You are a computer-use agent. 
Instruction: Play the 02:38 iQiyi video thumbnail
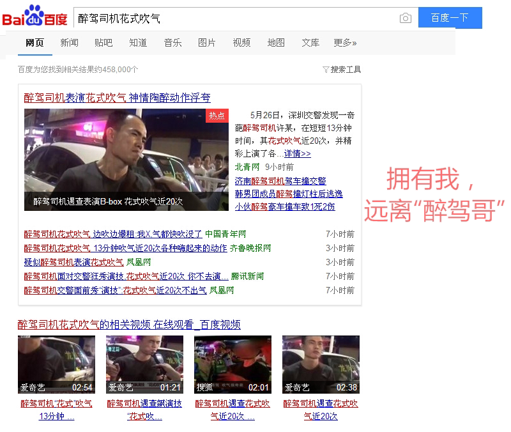click(x=321, y=364)
